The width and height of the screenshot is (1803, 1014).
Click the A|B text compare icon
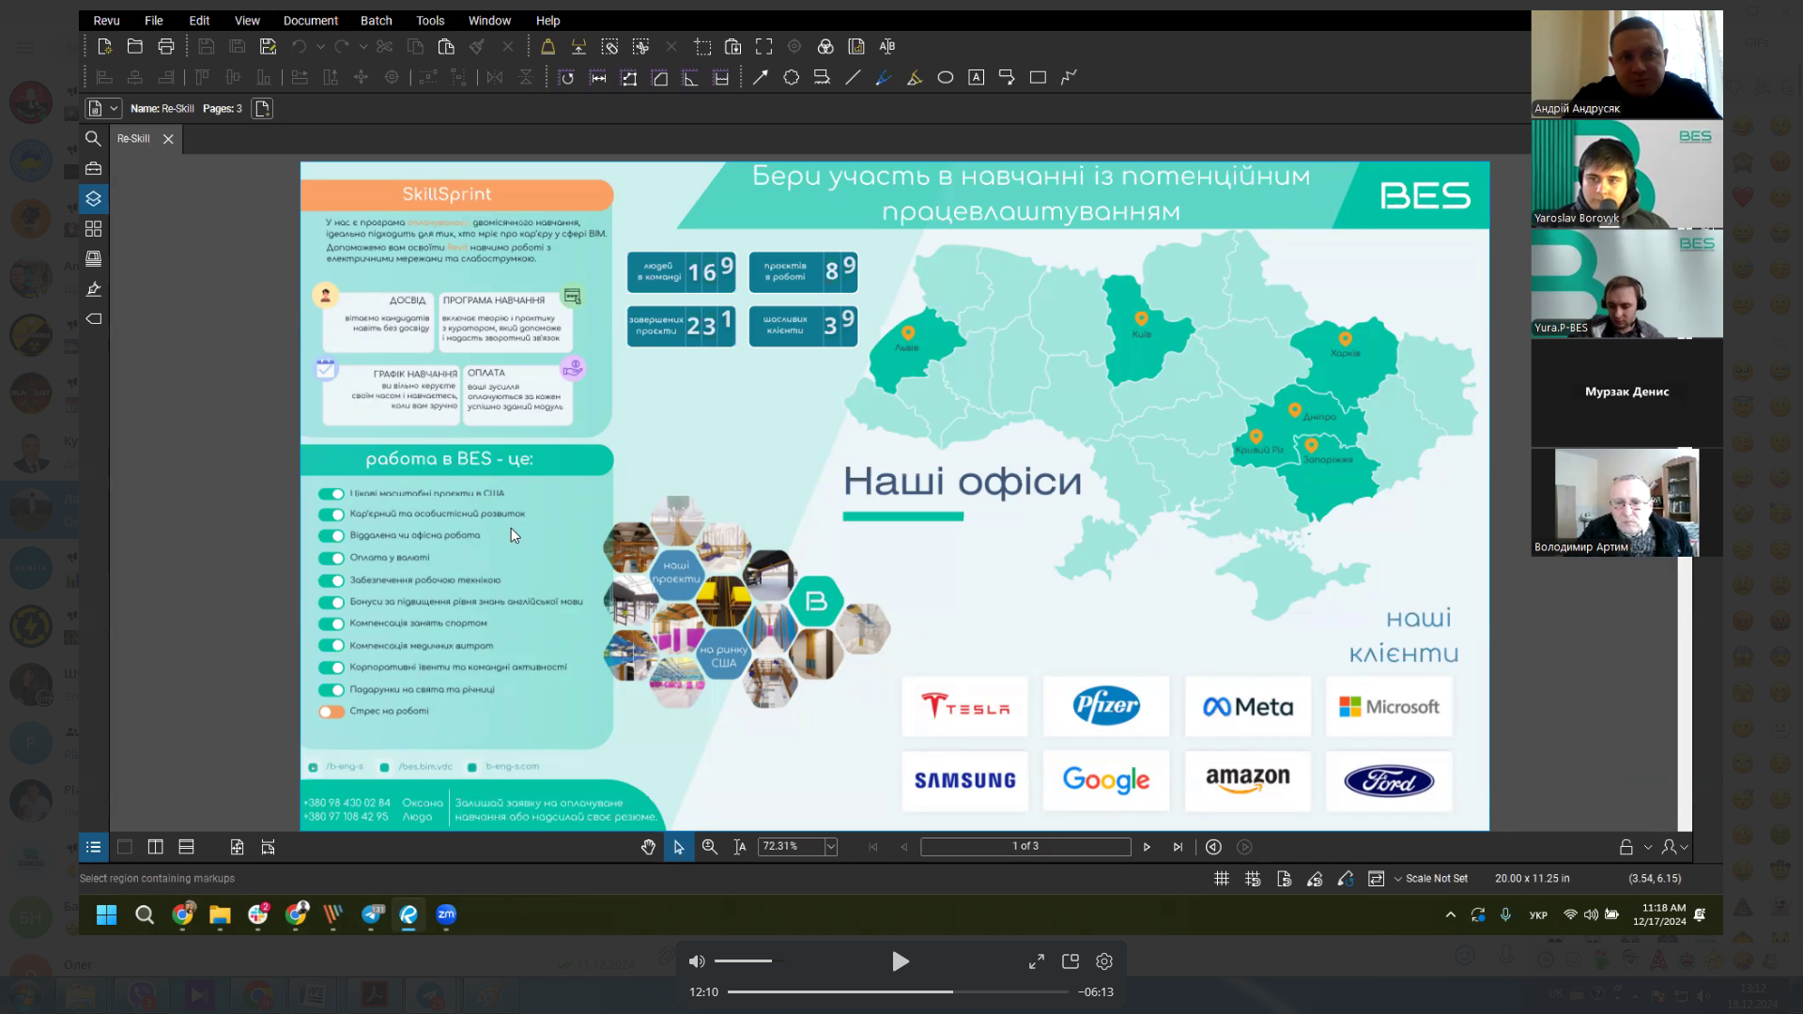click(x=887, y=46)
